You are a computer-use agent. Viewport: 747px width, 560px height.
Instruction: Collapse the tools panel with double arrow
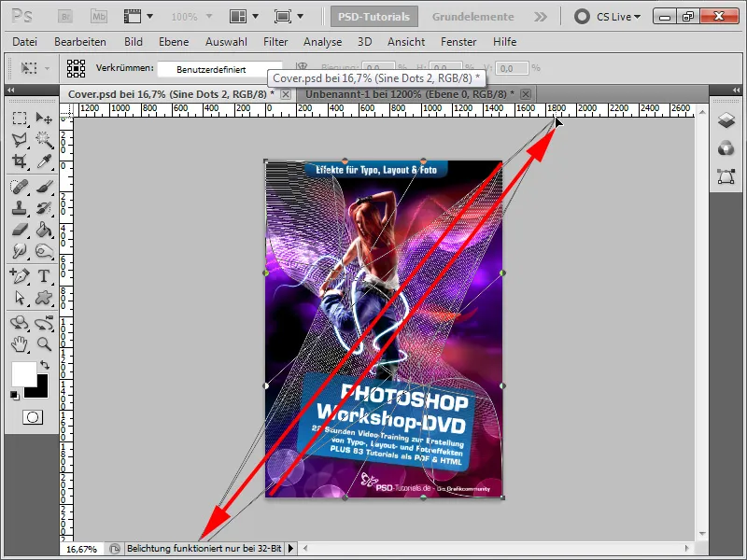[10, 90]
